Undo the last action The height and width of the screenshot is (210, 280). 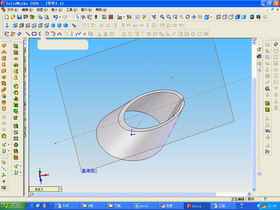(x=55, y=17)
